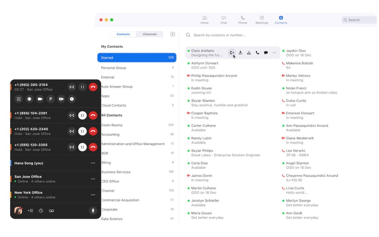Open the Business Services group

(x=138, y=172)
